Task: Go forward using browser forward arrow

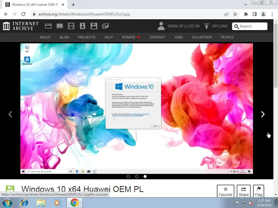Action: 15,14
